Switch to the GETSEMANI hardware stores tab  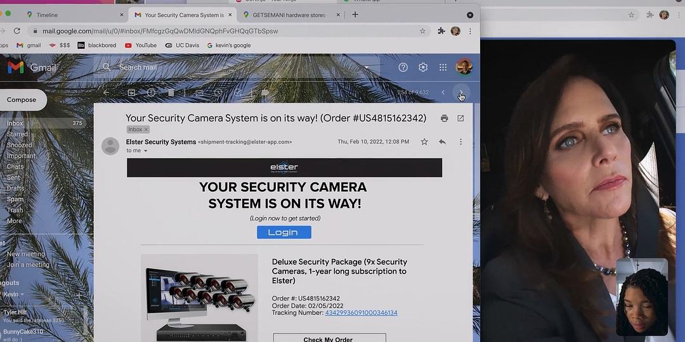[290, 15]
